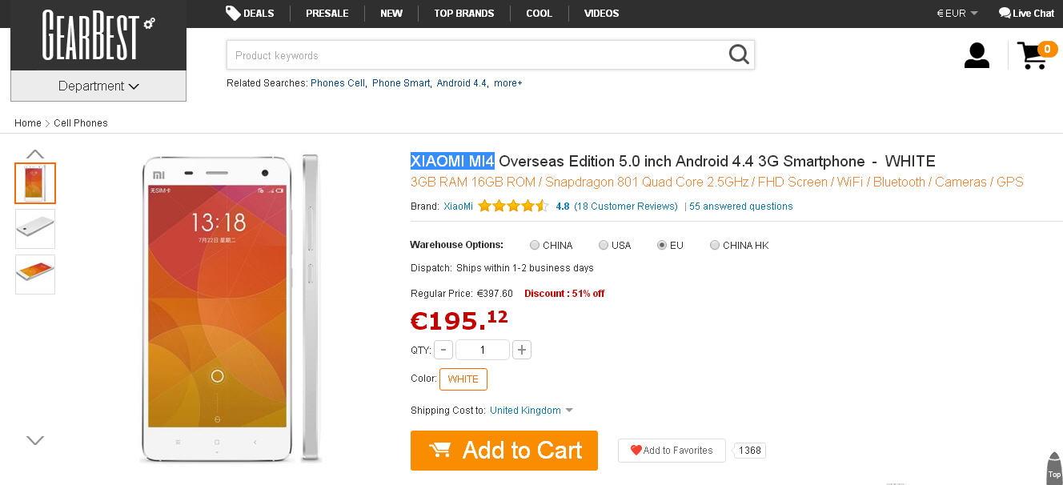
Task: Click the search magnifier icon
Action: click(739, 54)
